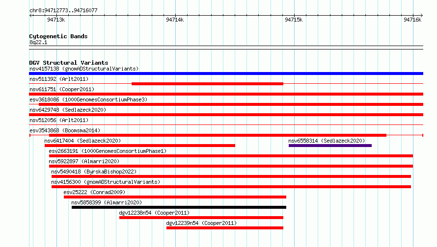Click the nsv5922897 red variant bar

(x=231, y=166)
